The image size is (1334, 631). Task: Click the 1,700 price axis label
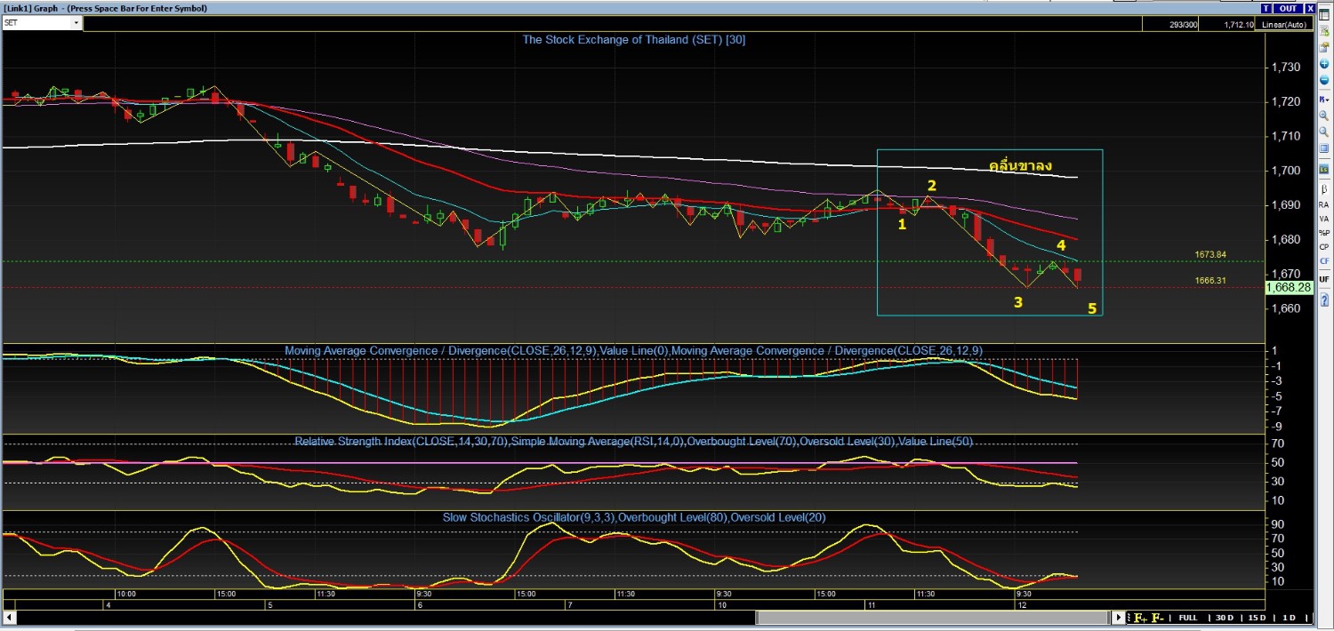(1286, 171)
